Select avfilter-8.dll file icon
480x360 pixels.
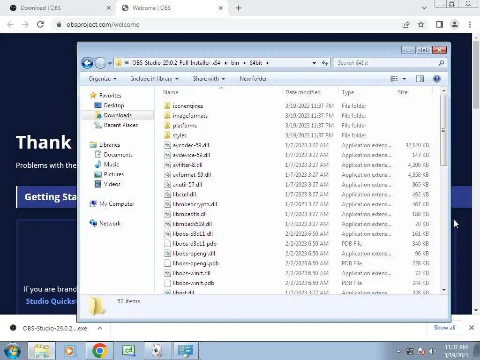(167, 165)
